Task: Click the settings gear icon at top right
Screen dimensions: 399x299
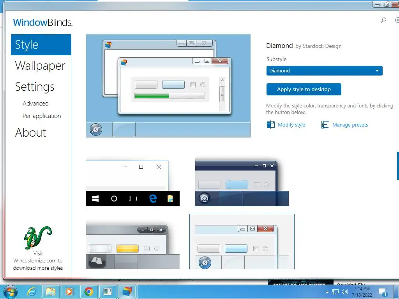Action: click(397, 20)
